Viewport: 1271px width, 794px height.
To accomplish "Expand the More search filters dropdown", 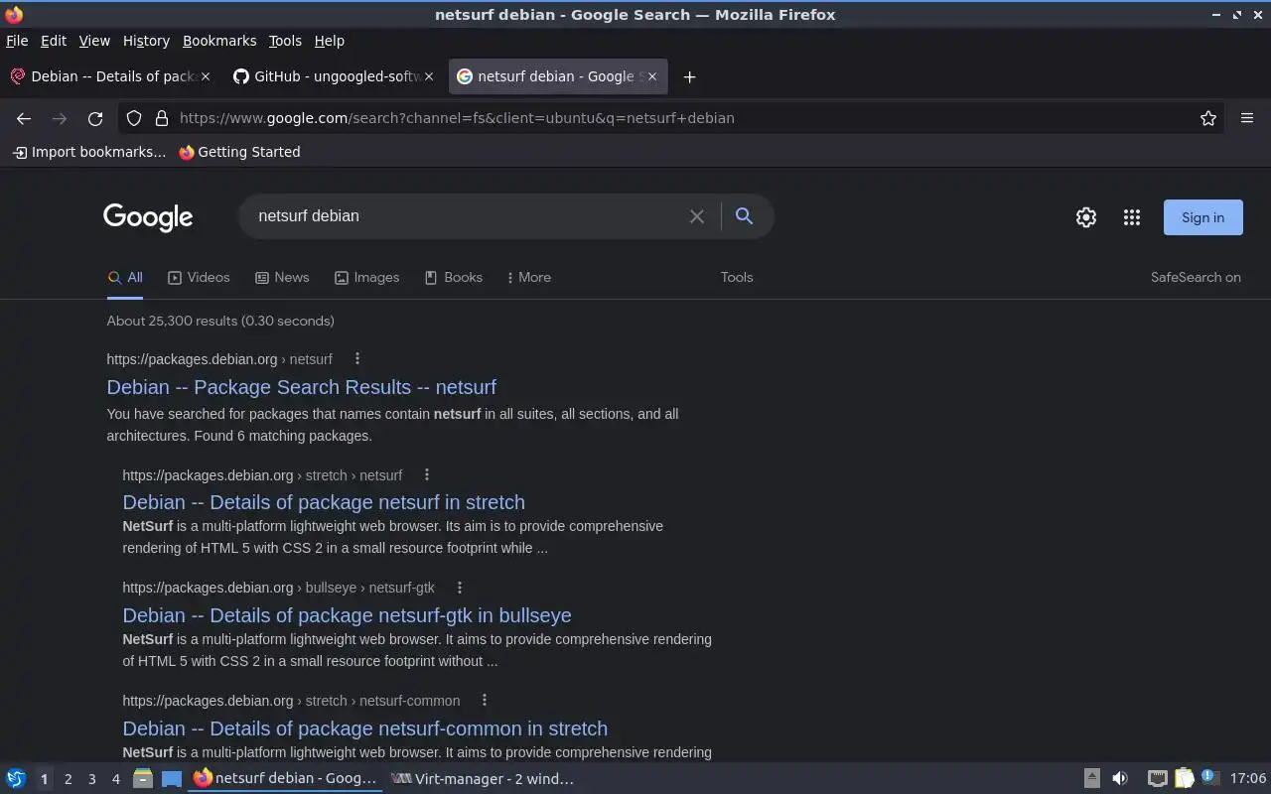I will point(529,278).
